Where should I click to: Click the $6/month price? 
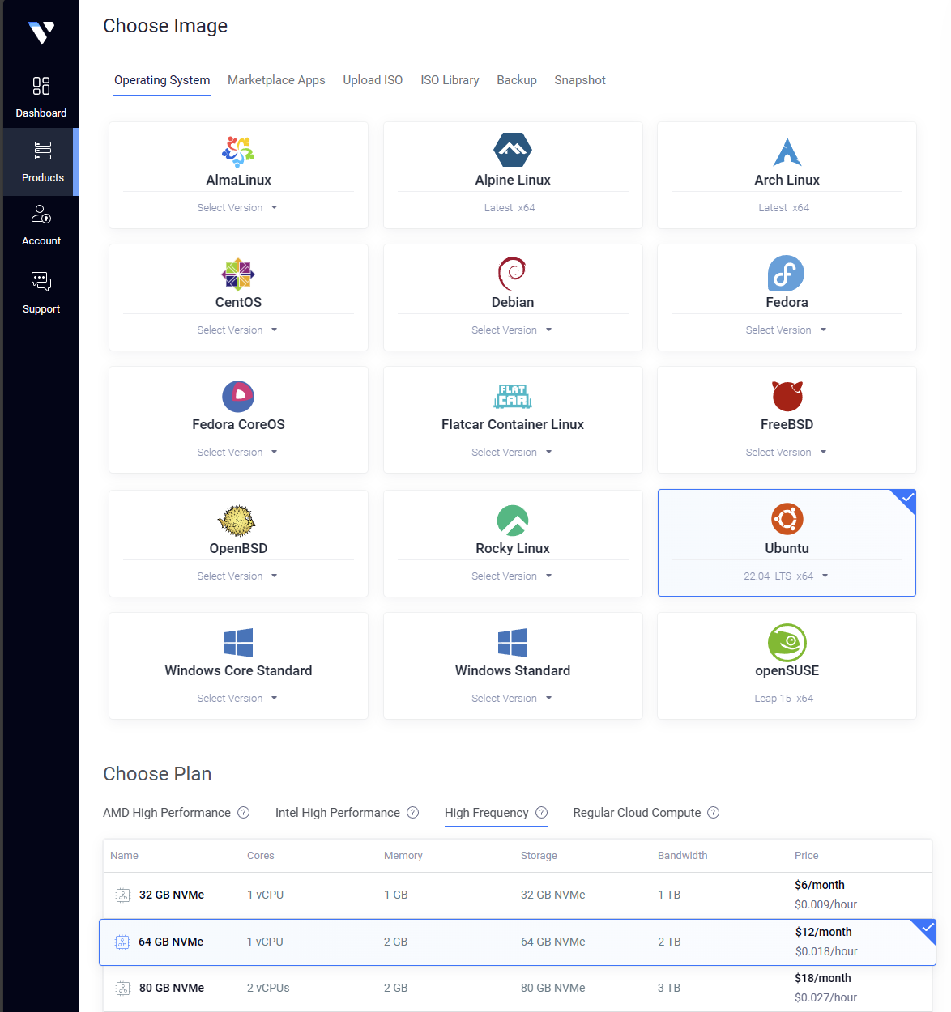coord(820,885)
